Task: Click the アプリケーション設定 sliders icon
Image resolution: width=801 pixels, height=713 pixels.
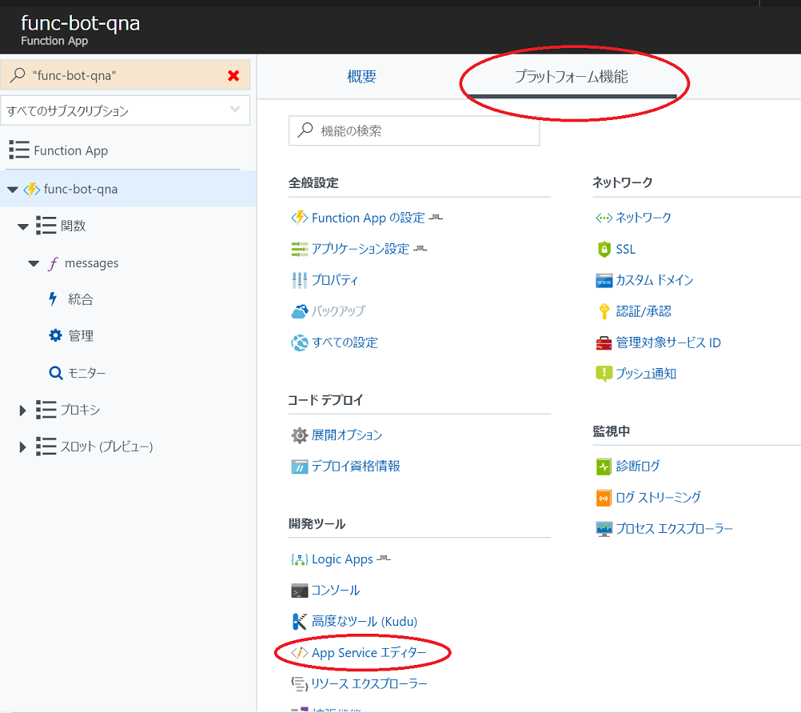Action: pyautogui.click(x=299, y=249)
